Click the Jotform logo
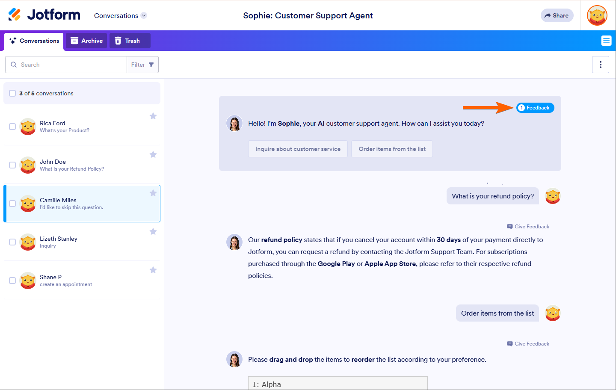Screen dimensions: 616x390 (44, 15)
